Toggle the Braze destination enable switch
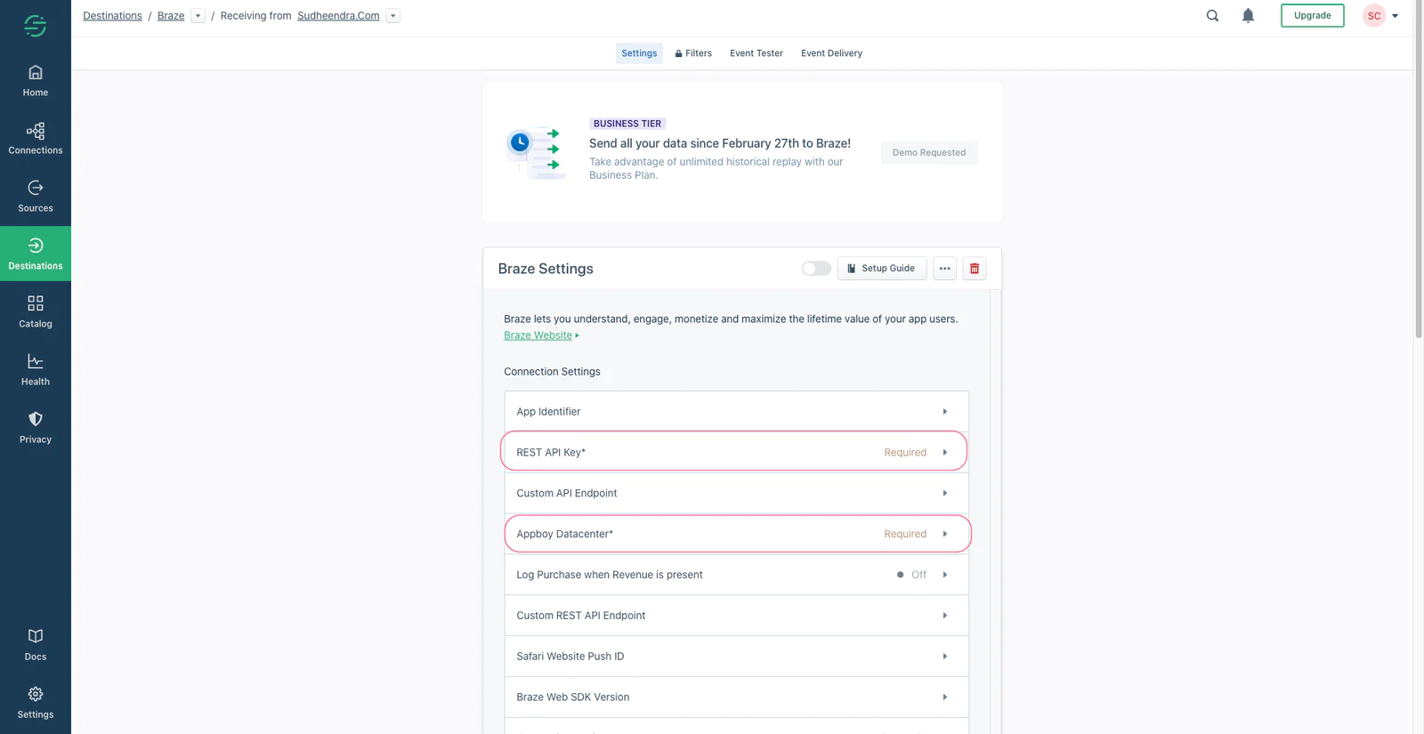The height and width of the screenshot is (734, 1424). (816, 269)
